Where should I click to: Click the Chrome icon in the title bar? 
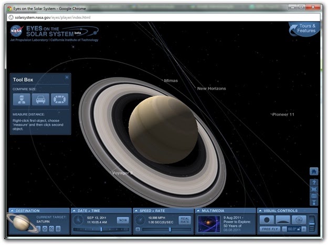click(9, 9)
